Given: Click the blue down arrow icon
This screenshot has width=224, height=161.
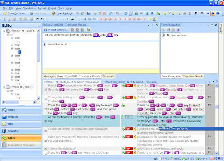Looking at the screenshot, I should click(152, 13).
